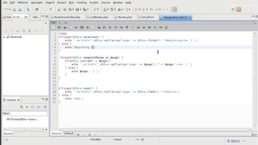
Task: Click the green dot icon in Outline toolbar
Action: point(27,107)
